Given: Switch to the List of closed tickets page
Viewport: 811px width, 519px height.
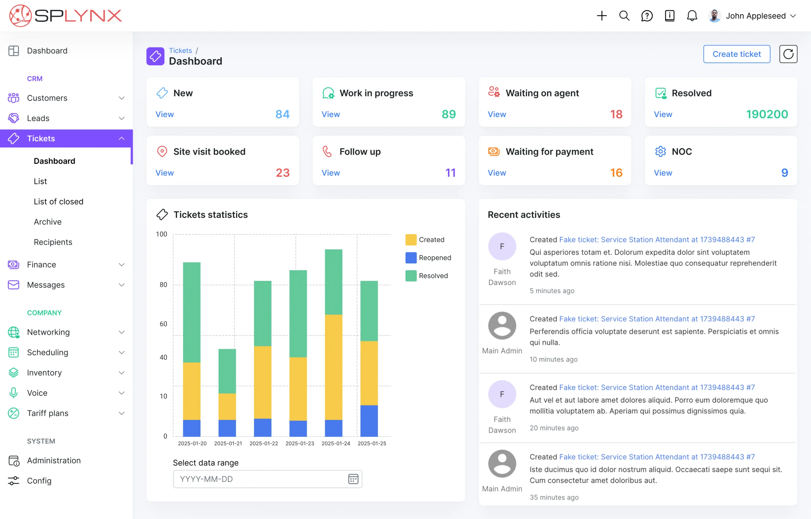Looking at the screenshot, I should [58, 201].
